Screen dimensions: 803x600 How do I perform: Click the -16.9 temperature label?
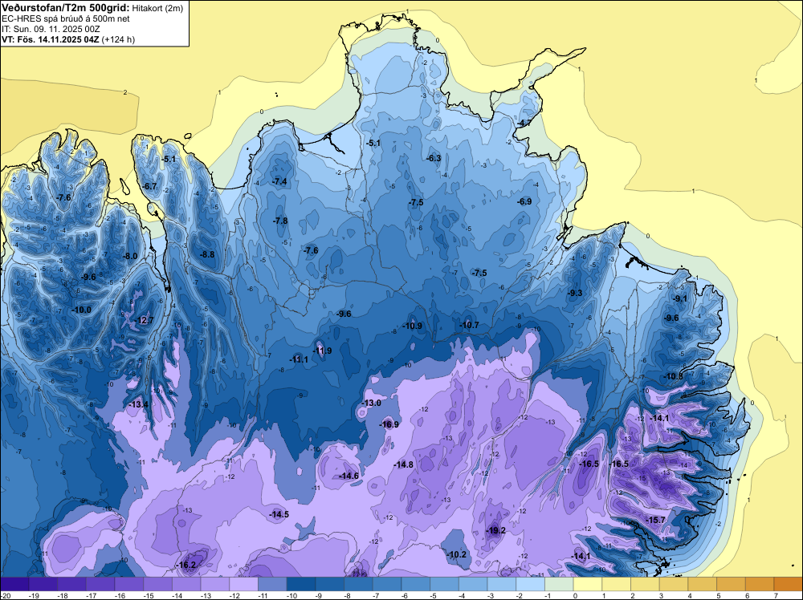click(x=389, y=424)
